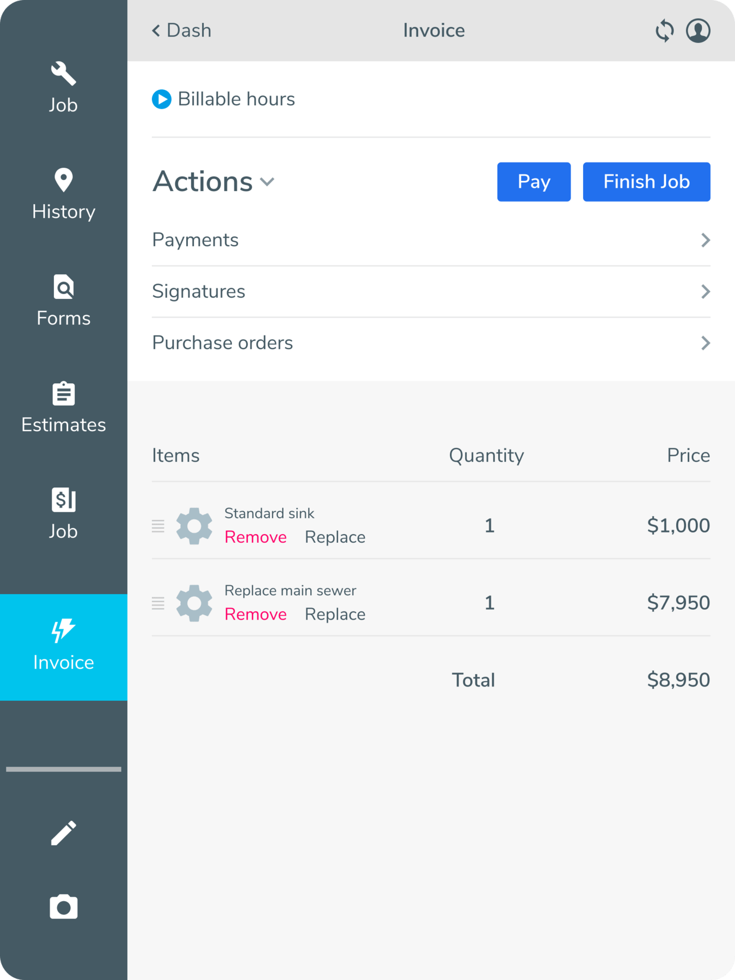Click the Finish Job button
This screenshot has height=980, width=735.
click(x=646, y=182)
